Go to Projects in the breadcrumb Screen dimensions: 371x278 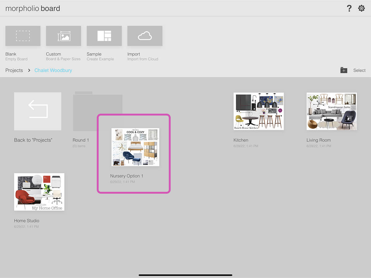(x=14, y=70)
